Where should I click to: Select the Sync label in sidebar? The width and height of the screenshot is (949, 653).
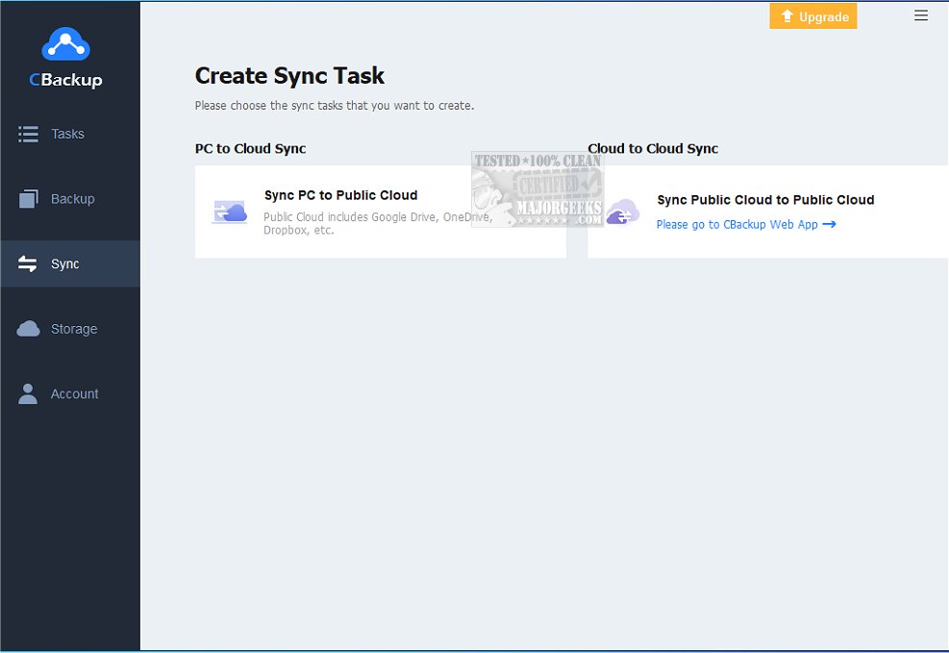click(x=64, y=264)
